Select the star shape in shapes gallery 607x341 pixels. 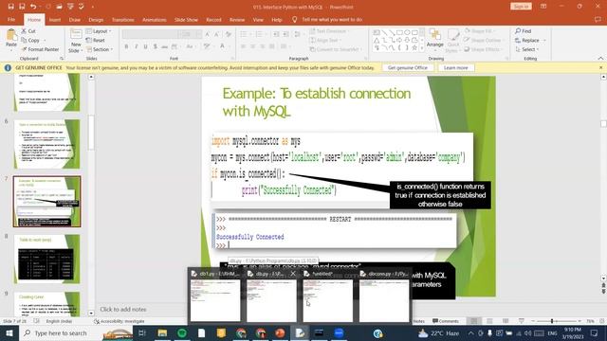(x=414, y=48)
